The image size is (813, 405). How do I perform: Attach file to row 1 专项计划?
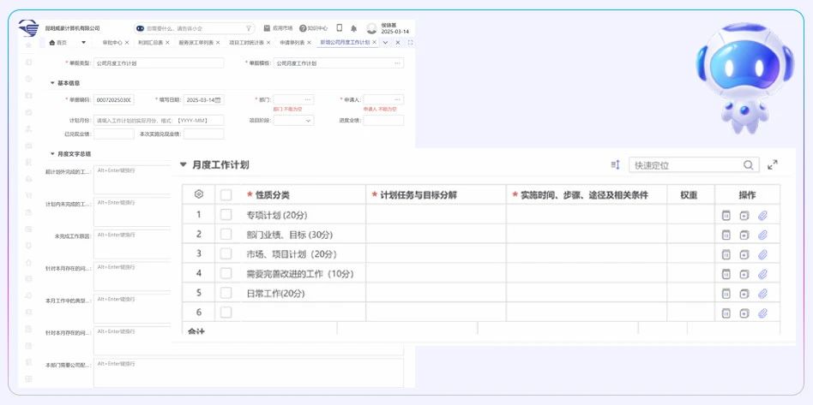[762, 216]
